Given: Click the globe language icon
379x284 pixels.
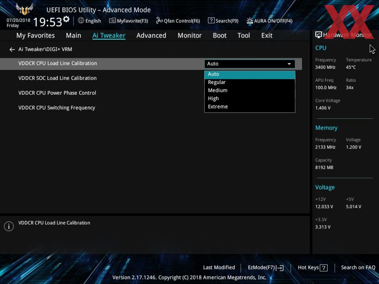Looking at the screenshot, I should (81, 20).
